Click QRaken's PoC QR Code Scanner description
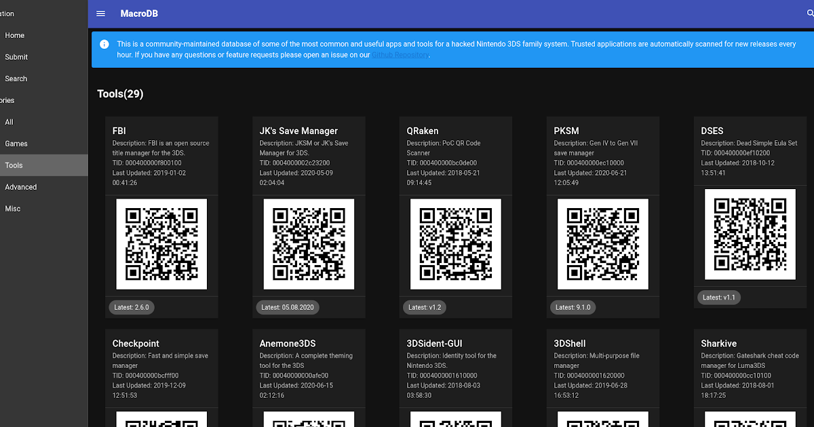 (x=444, y=148)
